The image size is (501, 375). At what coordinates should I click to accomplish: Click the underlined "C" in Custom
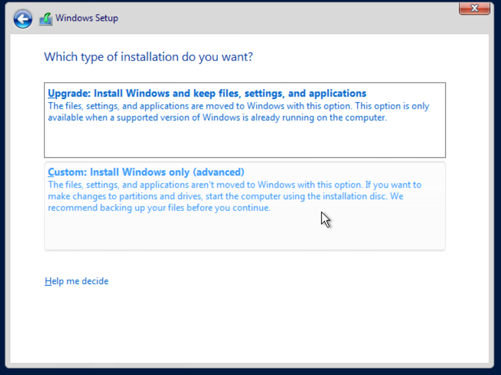51,172
